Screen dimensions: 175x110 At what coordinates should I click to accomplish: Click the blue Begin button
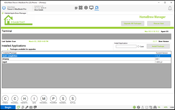click(x=8, y=107)
